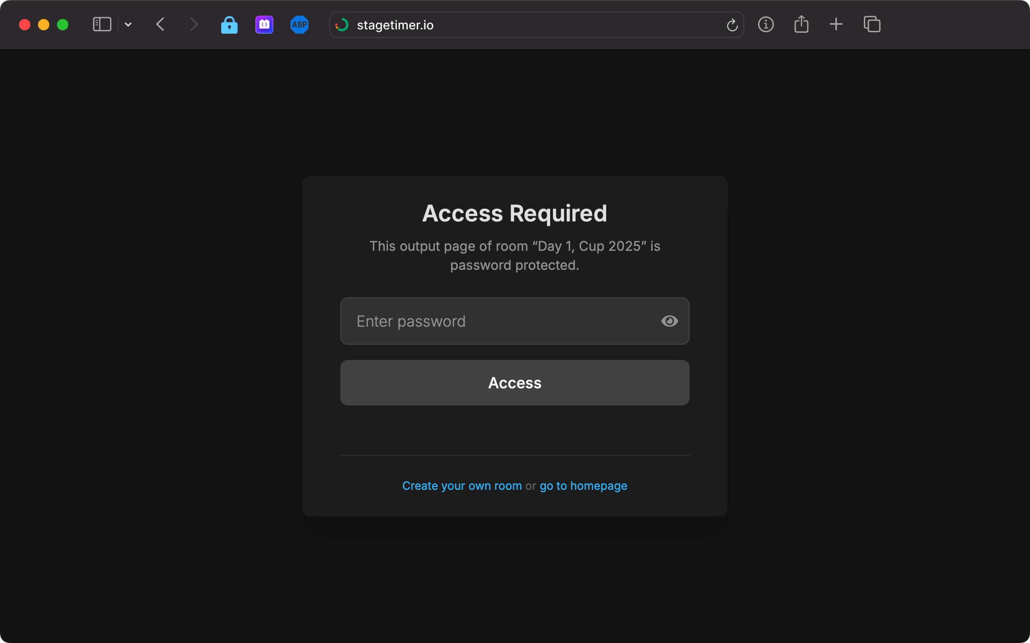Open the Share menu
Viewport: 1030px width, 643px height.
coord(801,24)
